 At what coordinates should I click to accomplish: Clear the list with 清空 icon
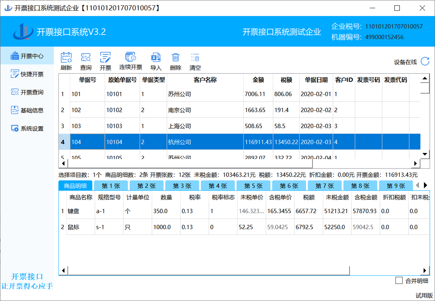click(195, 58)
